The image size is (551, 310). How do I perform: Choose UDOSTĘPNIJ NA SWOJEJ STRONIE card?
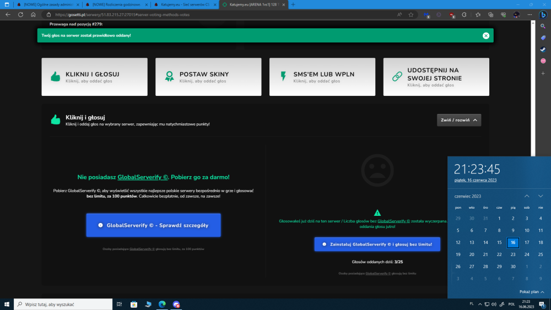[436, 77]
